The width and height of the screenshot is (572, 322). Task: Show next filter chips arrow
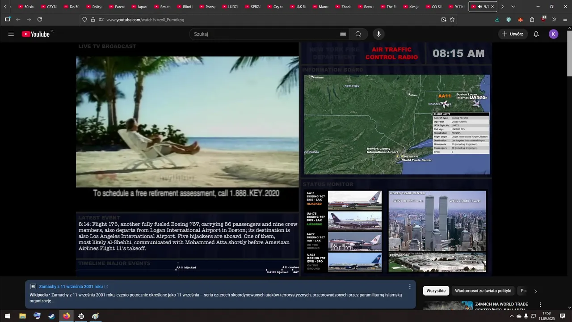[x=535, y=291]
